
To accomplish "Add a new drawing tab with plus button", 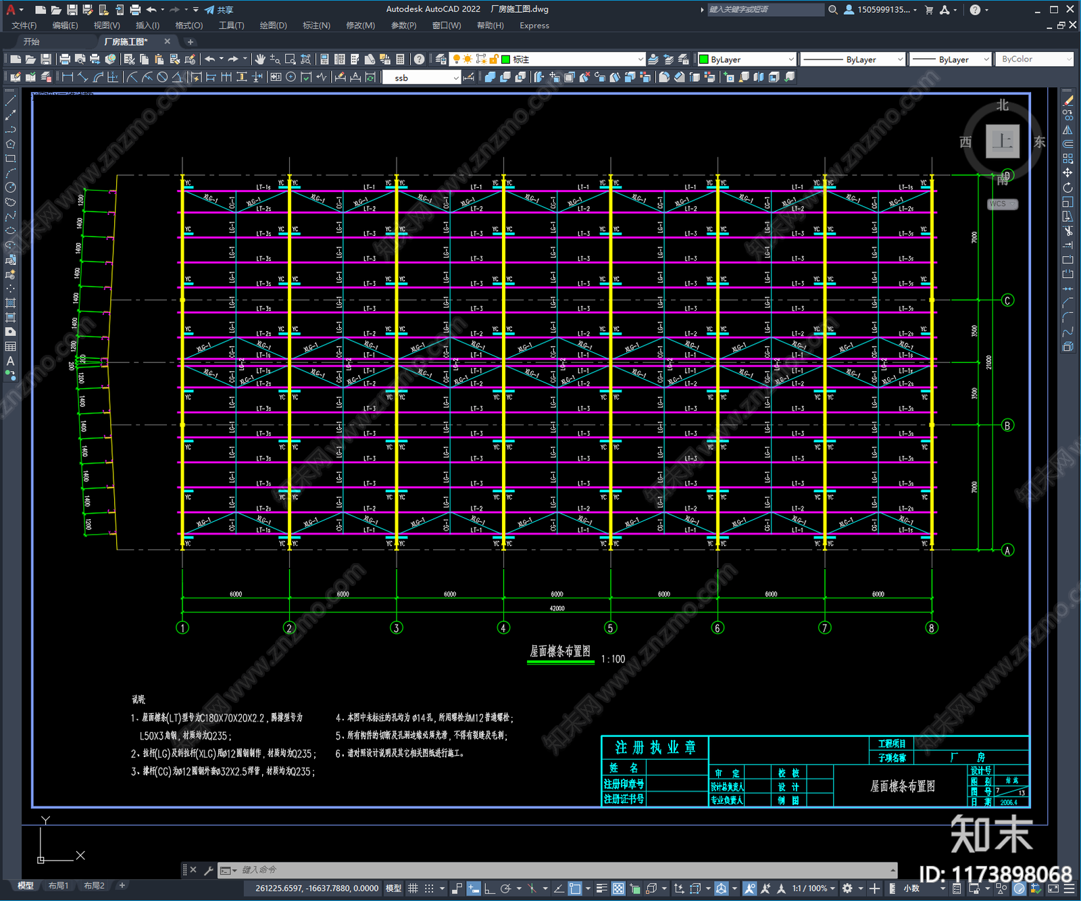I will click(190, 42).
